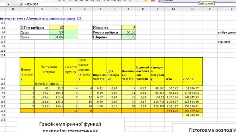The width and height of the screenshot is (236, 132).
Task: Select midpoint value 88,106
Action: [x=157, y=88]
